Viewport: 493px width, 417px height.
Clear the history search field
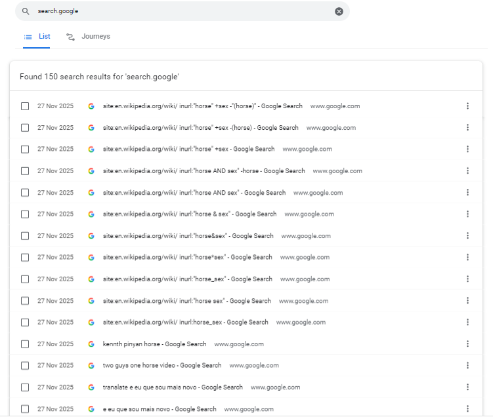pos(339,12)
